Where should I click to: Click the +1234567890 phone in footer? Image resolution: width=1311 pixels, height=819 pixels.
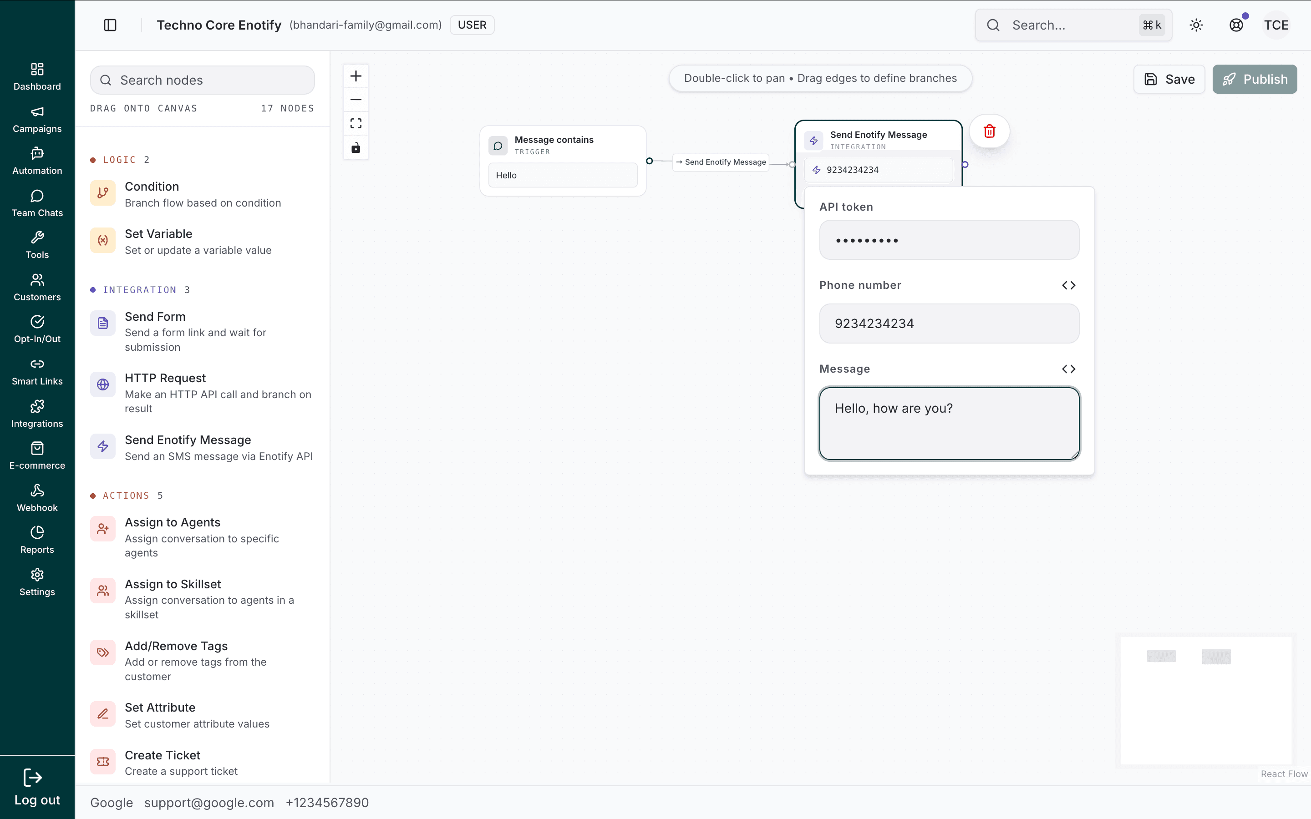(327, 803)
